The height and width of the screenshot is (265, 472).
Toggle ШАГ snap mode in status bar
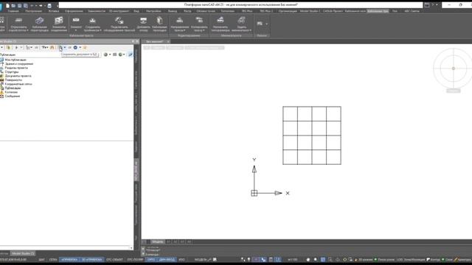point(41,260)
